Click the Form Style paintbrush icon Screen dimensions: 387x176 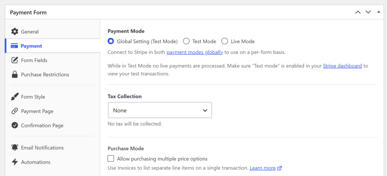click(x=15, y=97)
